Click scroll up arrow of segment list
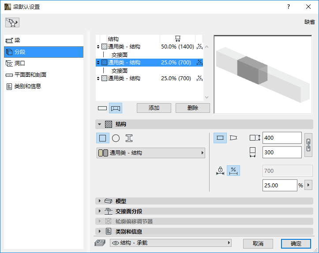 [x=206, y=47]
